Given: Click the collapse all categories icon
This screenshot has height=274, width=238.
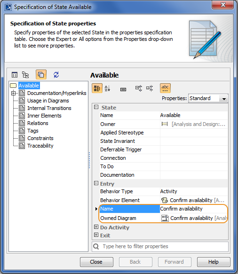Looking at the screenshot, I should point(150,88).
